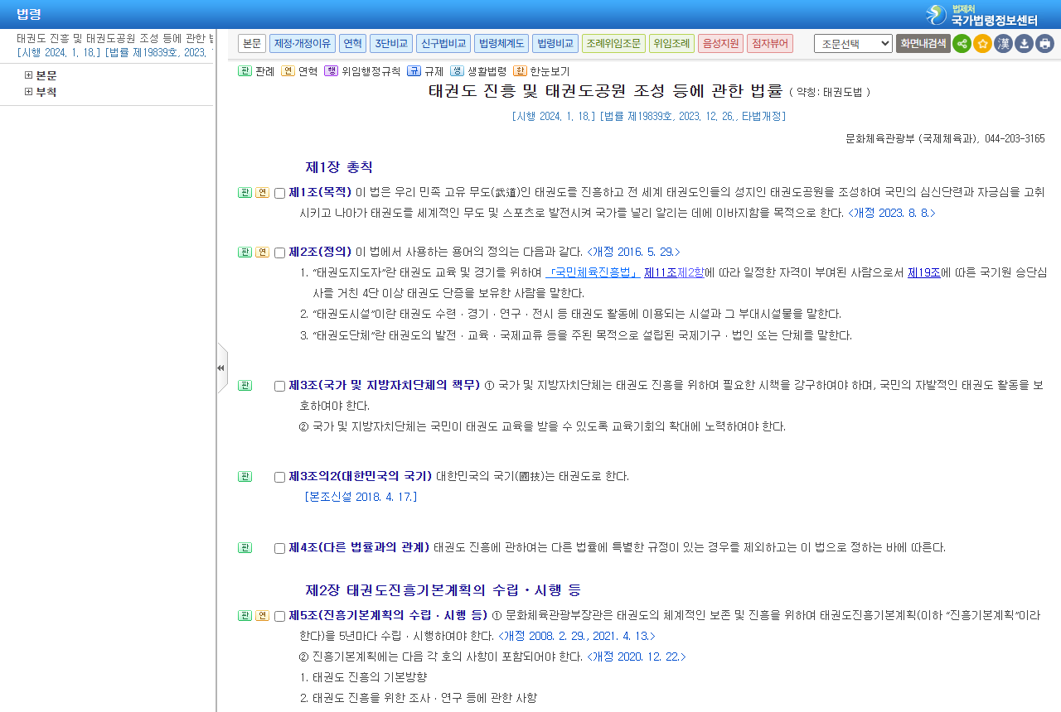Screen dimensions: 1061x712
Task: Click the 화면내검색 button
Action: coord(923,43)
